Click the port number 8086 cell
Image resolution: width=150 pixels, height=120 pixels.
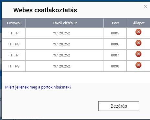[x=115, y=44]
